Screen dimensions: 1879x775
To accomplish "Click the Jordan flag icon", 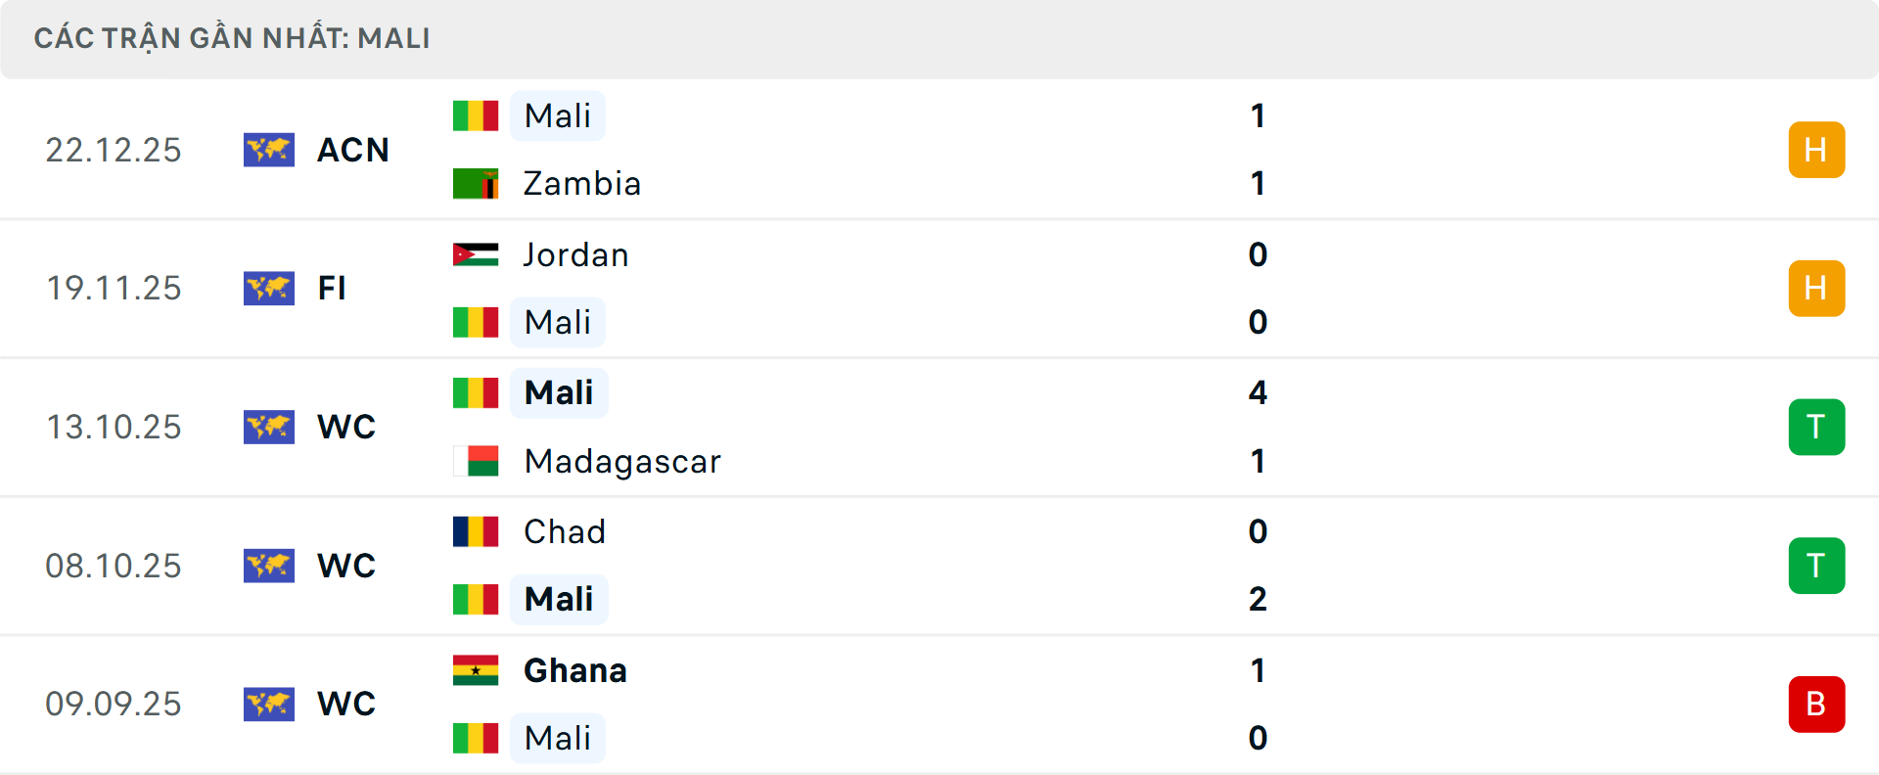I will (x=476, y=254).
